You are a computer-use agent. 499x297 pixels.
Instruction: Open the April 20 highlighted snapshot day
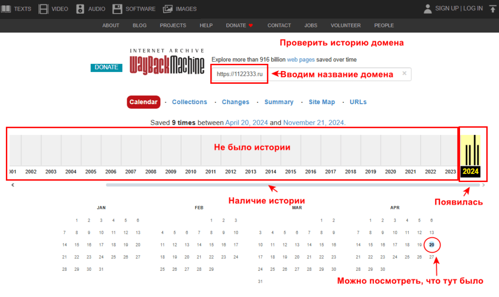pos(432,245)
